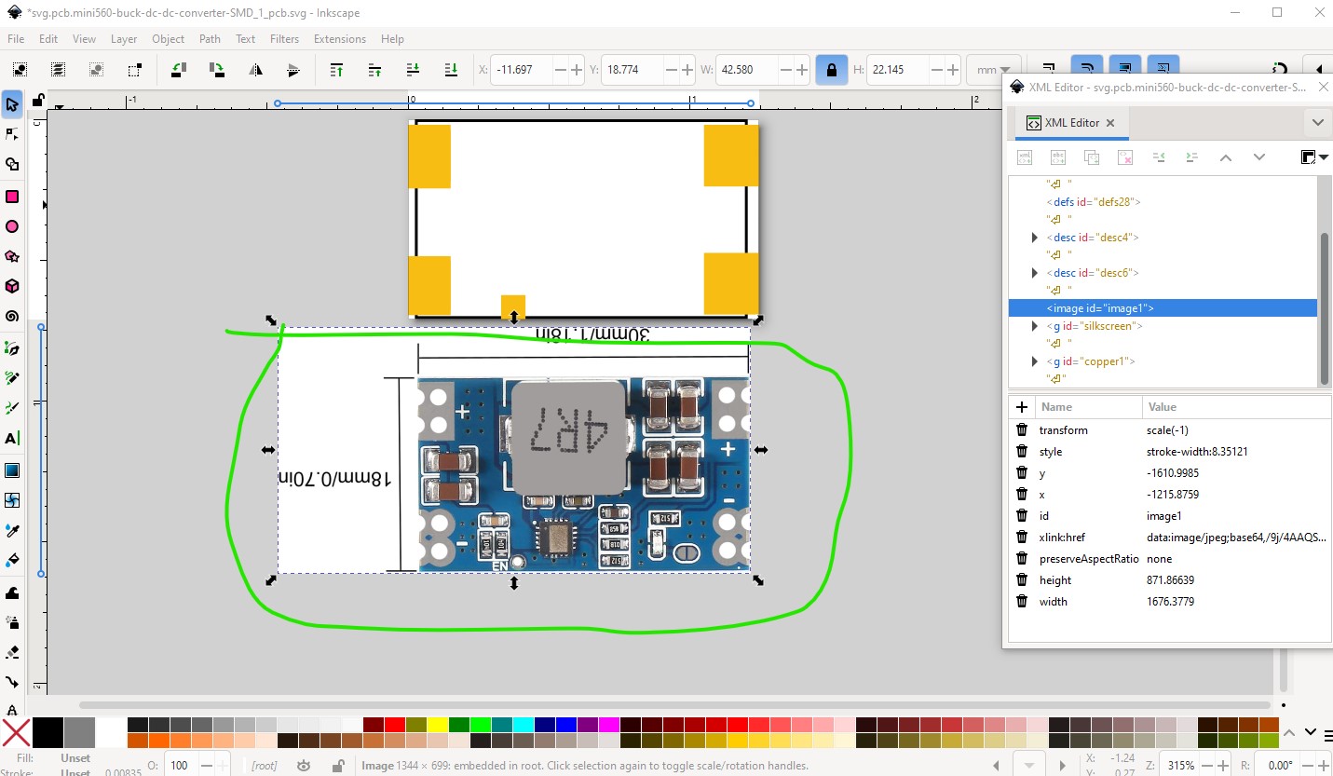Viewport: 1333px width, 776px height.
Task: Open the Filters menu
Action: (284, 39)
